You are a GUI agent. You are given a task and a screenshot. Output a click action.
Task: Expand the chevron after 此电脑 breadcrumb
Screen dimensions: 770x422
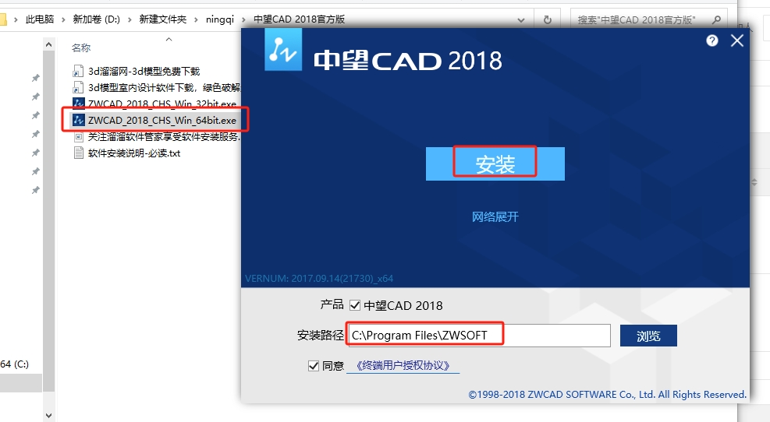coord(63,20)
